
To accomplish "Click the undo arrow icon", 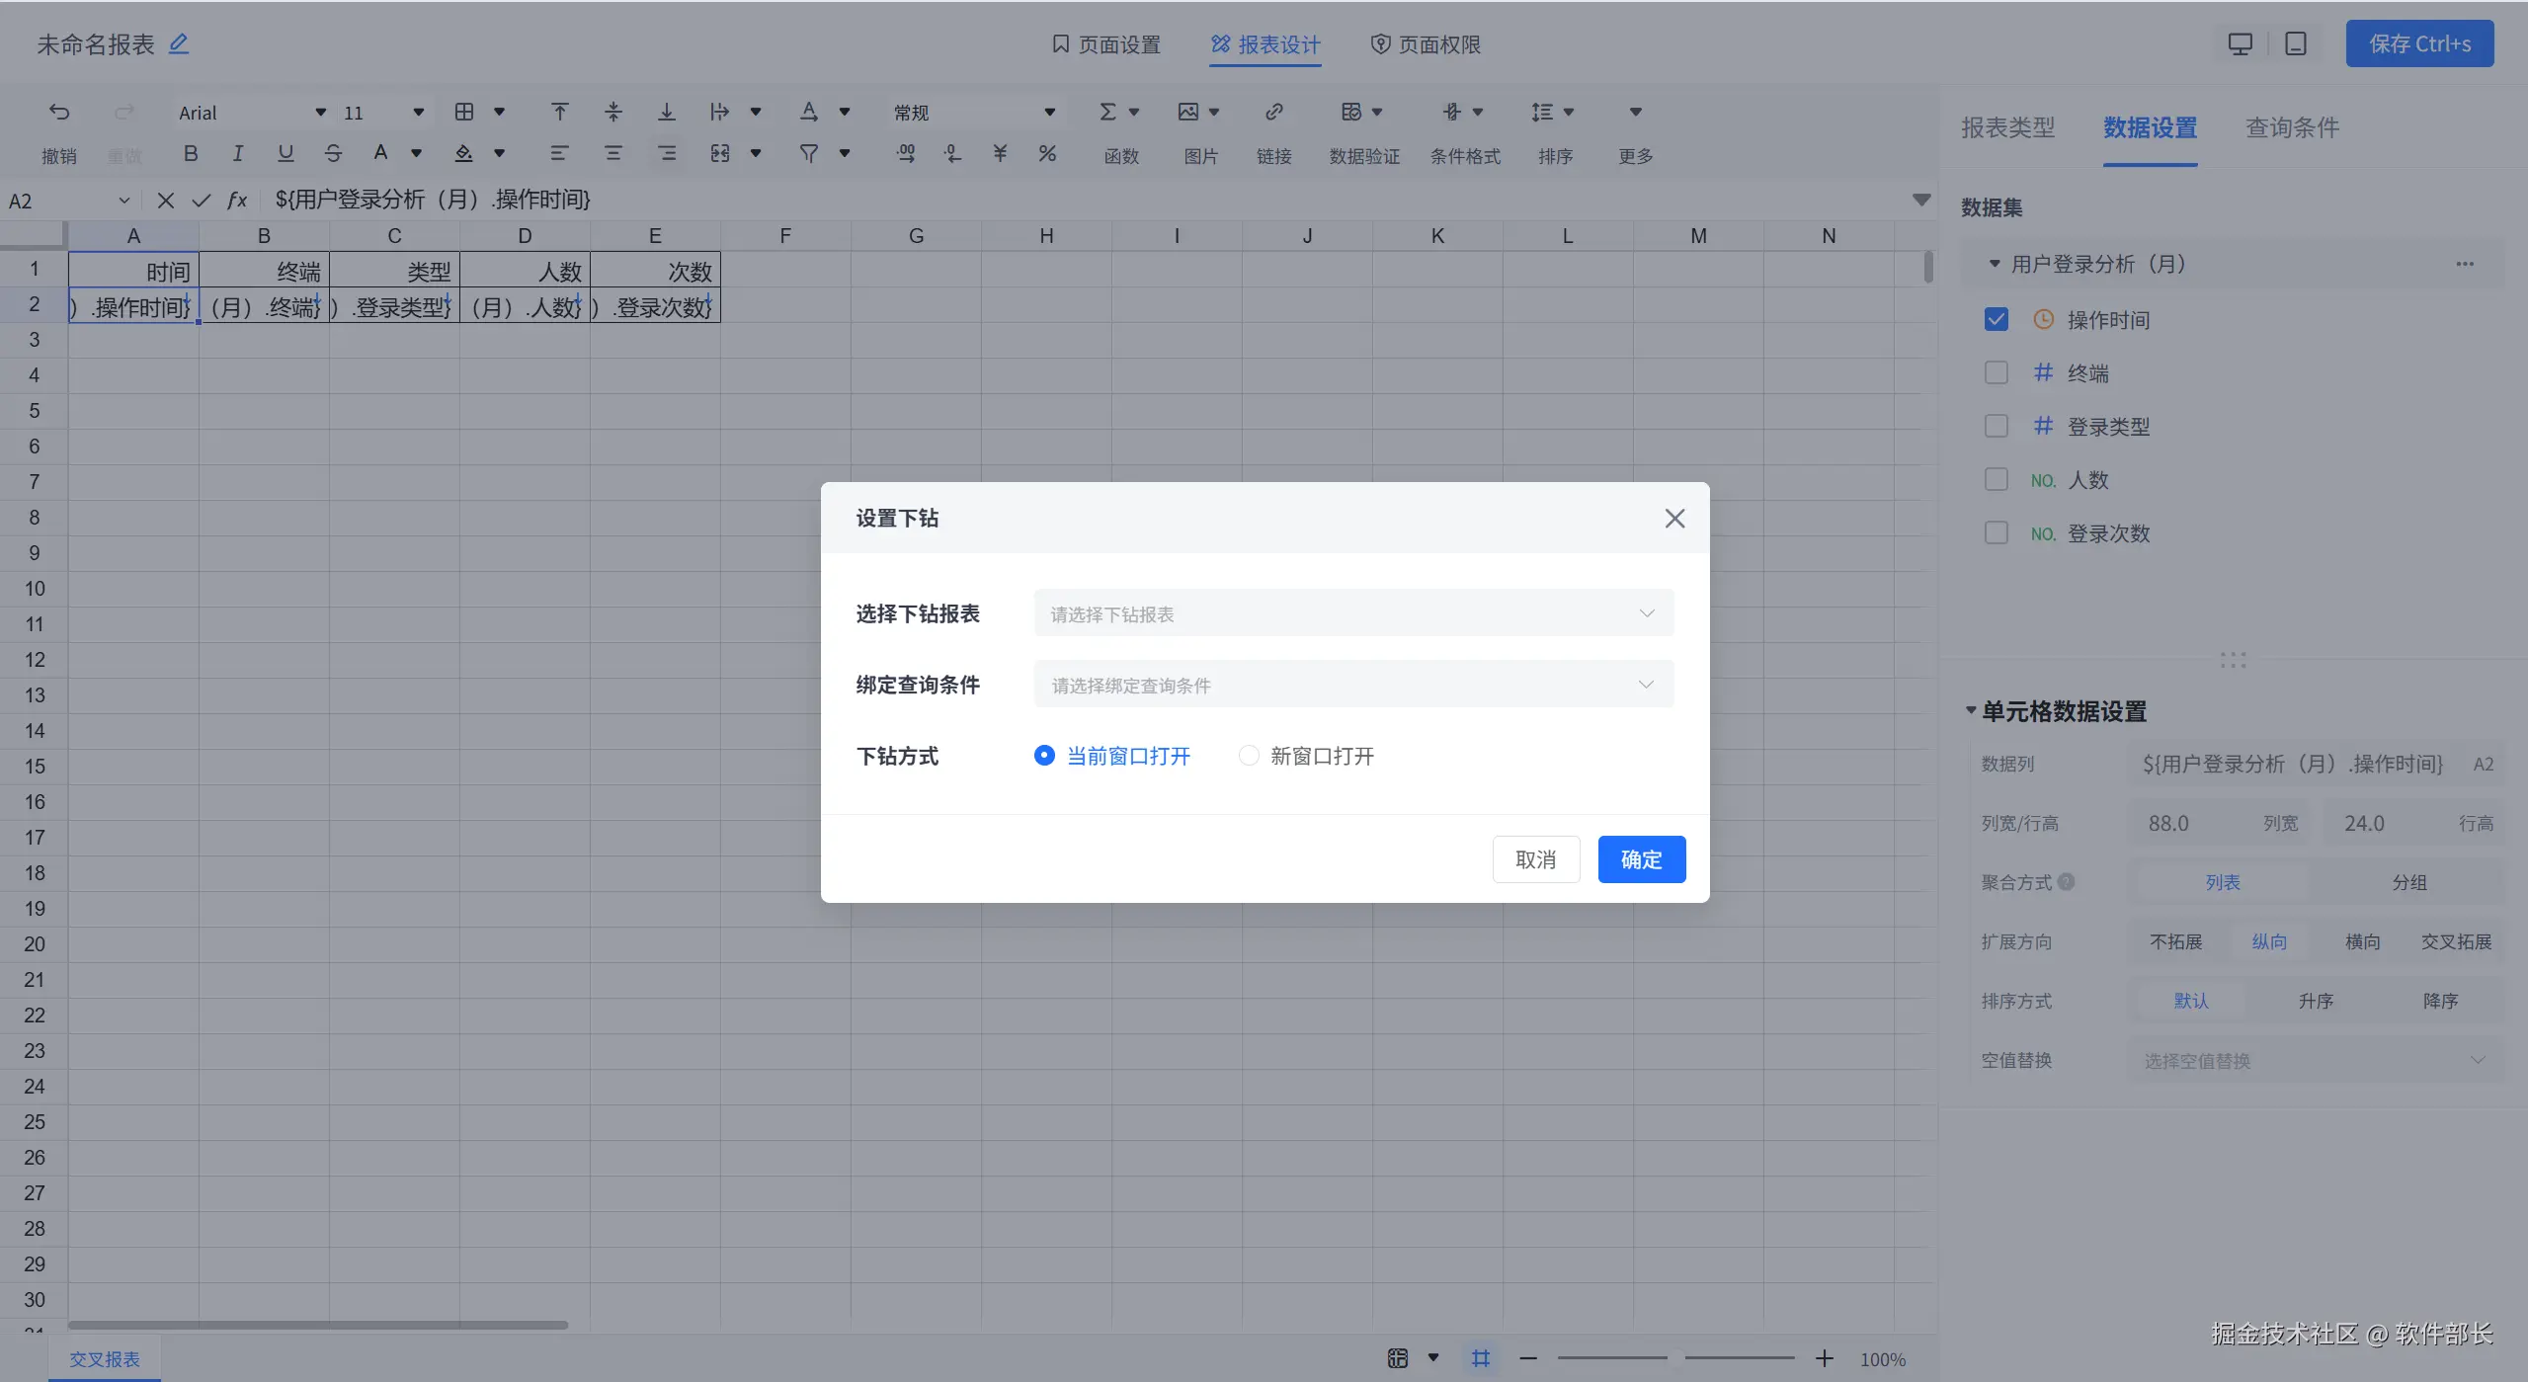I will 59,112.
